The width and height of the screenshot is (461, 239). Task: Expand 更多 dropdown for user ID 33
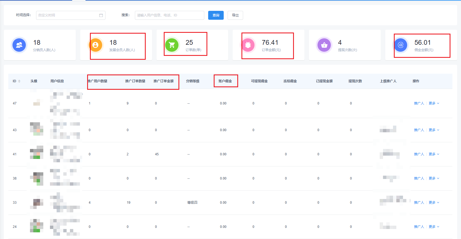[x=434, y=203]
